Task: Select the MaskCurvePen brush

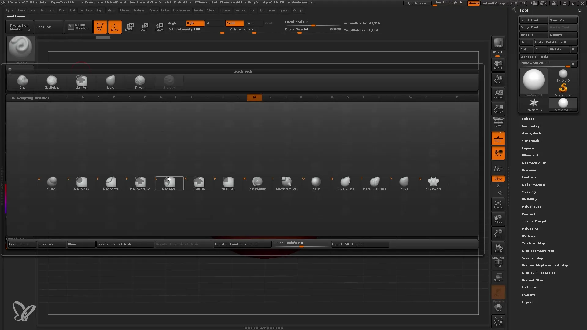Action: click(x=140, y=183)
